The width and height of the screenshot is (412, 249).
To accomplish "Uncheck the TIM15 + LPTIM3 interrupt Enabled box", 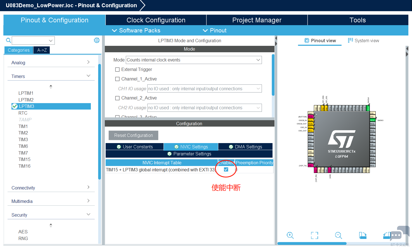I will tap(226, 169).
